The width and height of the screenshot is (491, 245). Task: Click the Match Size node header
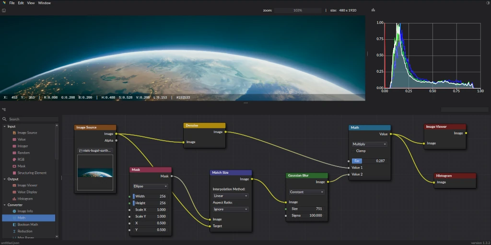231,172
